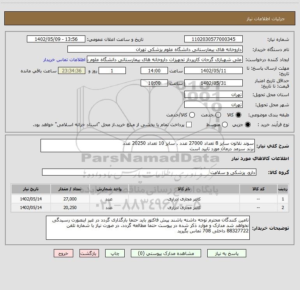The height and width of the screenshot is (290, 300).
Task: Open اطلاعات تماس خریدار link
Action: 64,60
